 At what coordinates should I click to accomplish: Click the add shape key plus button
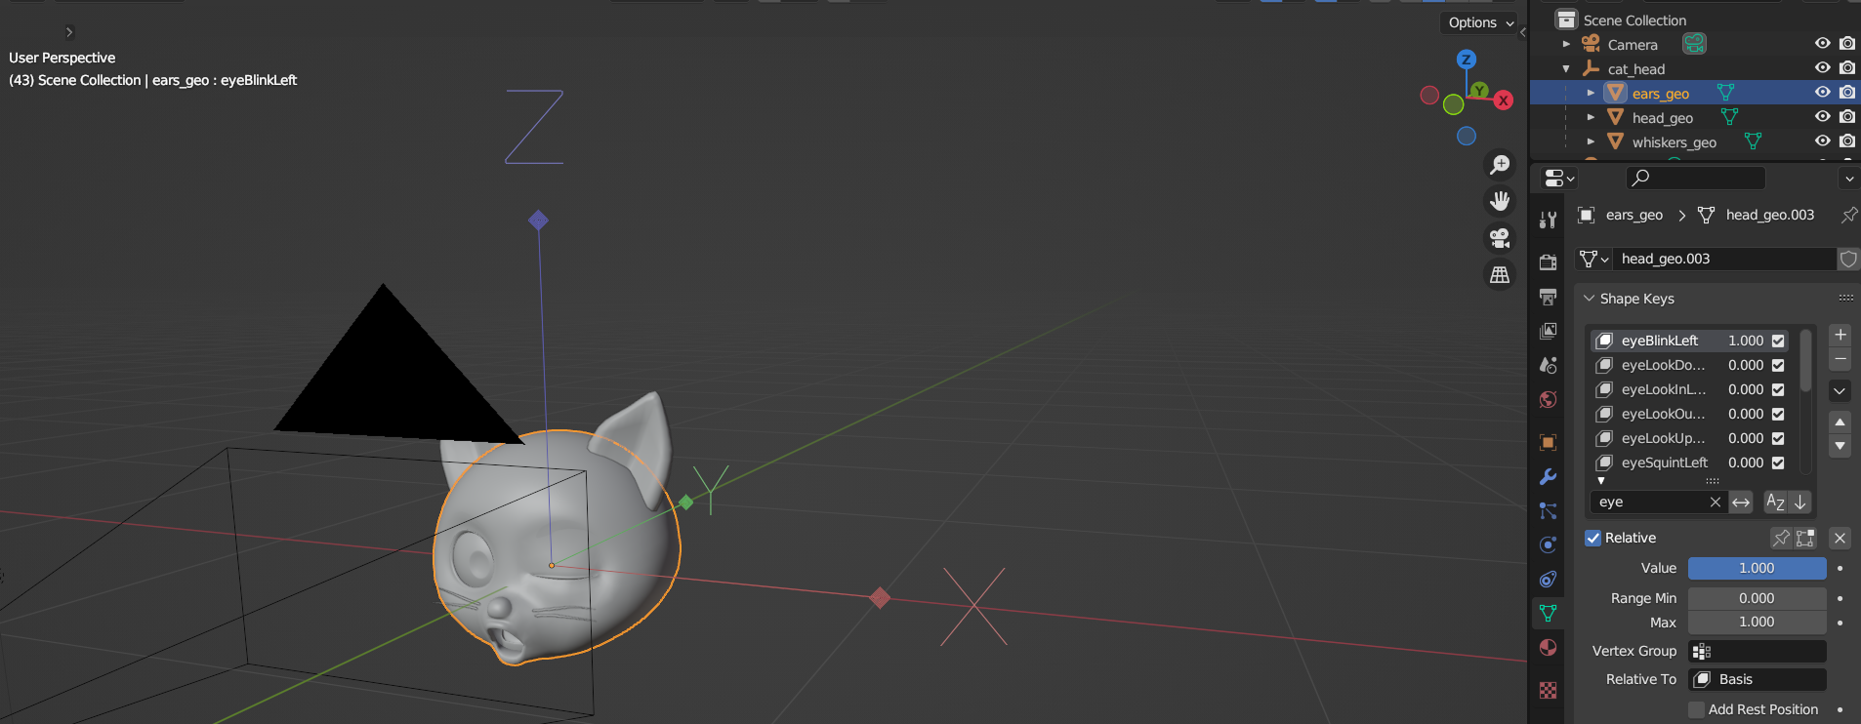point(1840,335)
